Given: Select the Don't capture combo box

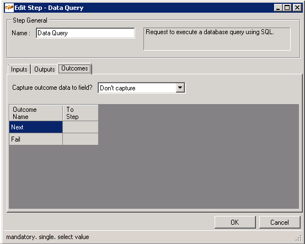Looking at the screenshot, I should click(x=141, y=88).
